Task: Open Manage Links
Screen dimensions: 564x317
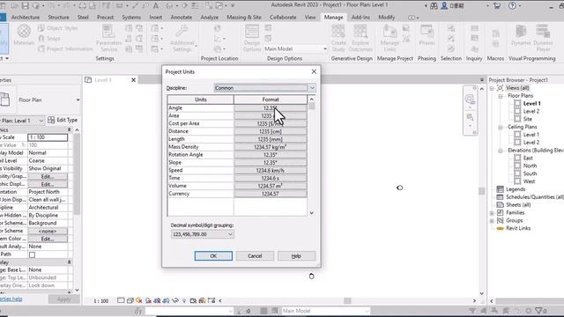Action: [390, 38]
